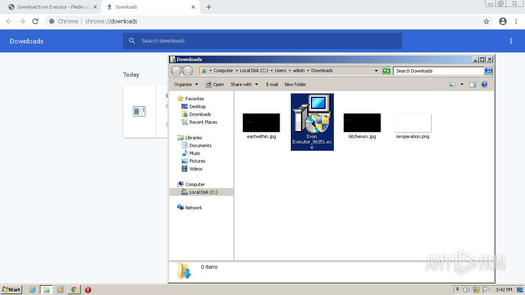Click Local Disk (C:) in address path
Viewport: 525px width, 295px height.
tap(254, 70)
